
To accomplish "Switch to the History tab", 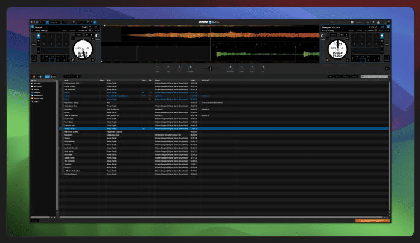I will coord(355,77).
